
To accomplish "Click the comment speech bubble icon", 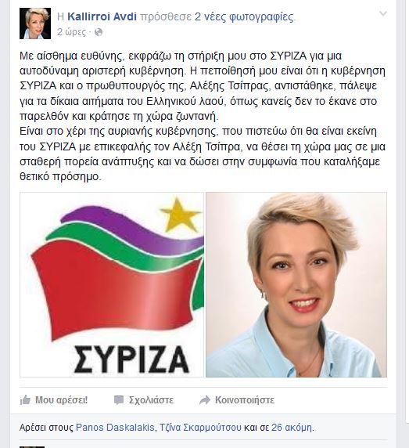I will tap(119, 400).
